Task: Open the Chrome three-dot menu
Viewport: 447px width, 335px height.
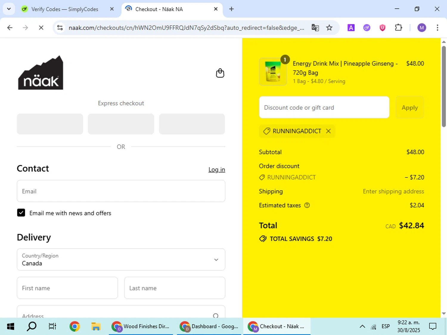Action: (x=437, y=28)
